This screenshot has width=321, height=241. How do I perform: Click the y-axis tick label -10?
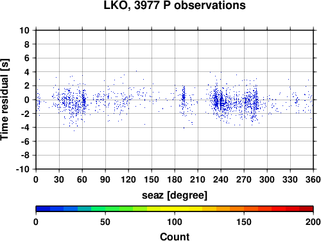click(22, 169)
